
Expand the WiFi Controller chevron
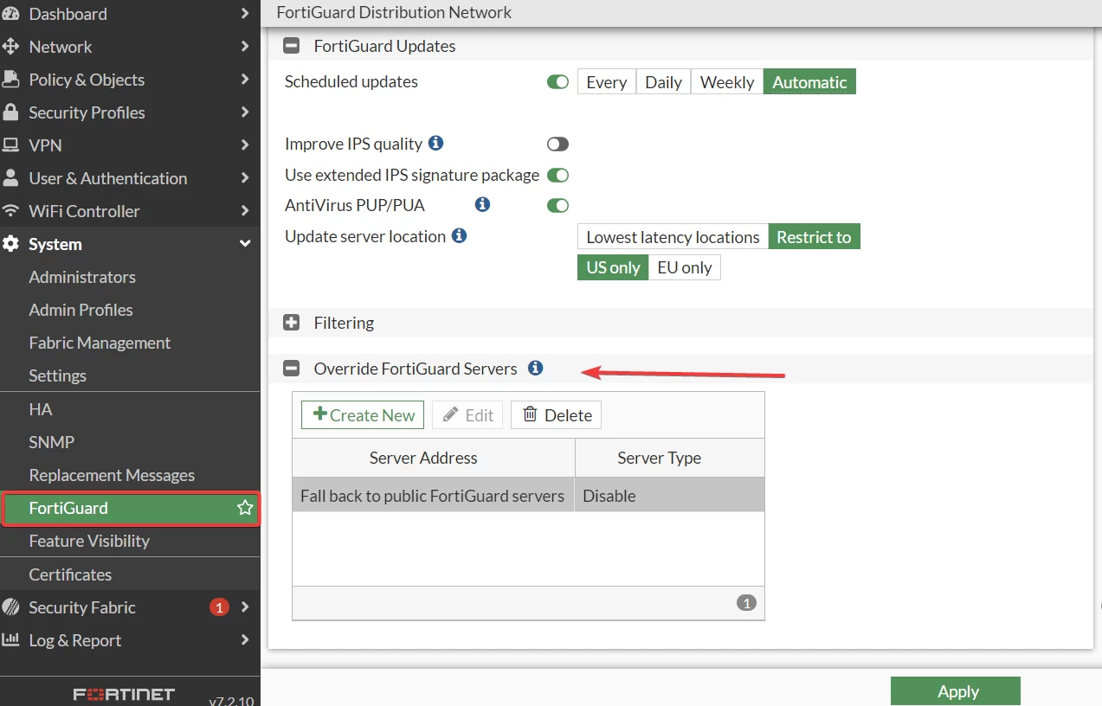(x=246, y=211)
